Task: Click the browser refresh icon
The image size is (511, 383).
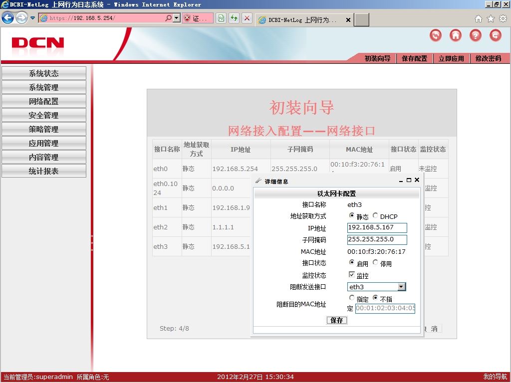Action: tap(234, 18)
